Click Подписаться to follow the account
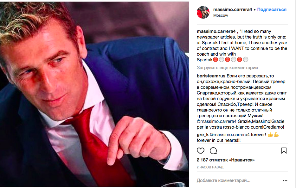Screen dimensions: 296x188 [x=272, y=9]
